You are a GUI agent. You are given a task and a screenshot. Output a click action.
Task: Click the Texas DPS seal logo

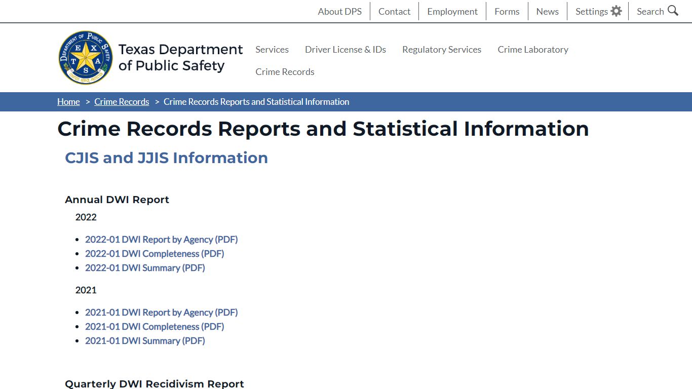86,57
